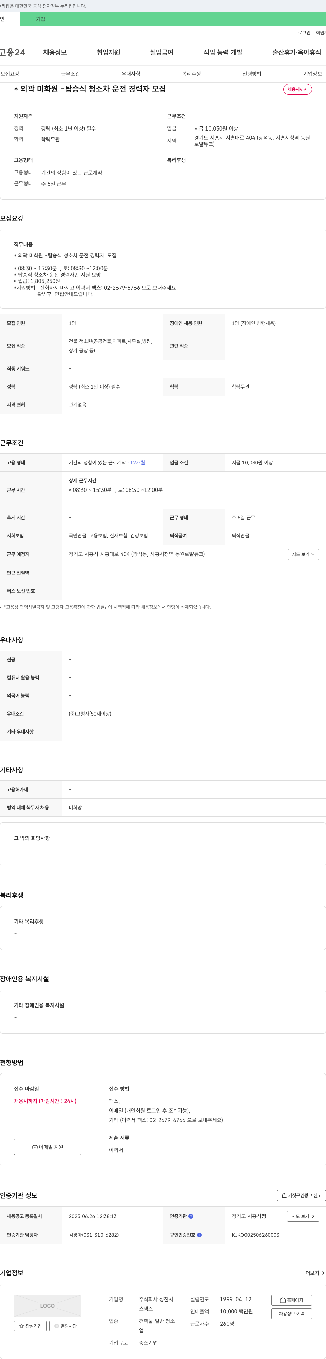The image size is (326, 1359).
Task: Click help icon next to 인증기관
Action: [x=191, y=1216]
